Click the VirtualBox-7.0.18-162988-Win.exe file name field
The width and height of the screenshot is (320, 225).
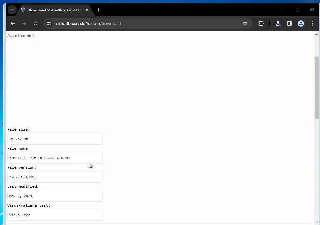pyautogui.click(x=55, y=158)
